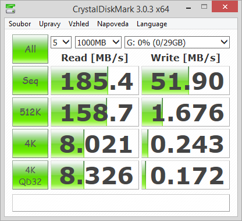Start the 4K benchmark test
This screenshot has width=242, height=221.
coord(30,143)
